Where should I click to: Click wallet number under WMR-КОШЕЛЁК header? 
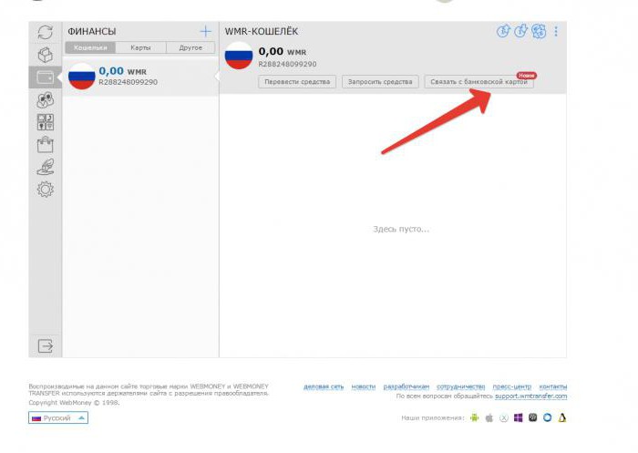[287, 64]
